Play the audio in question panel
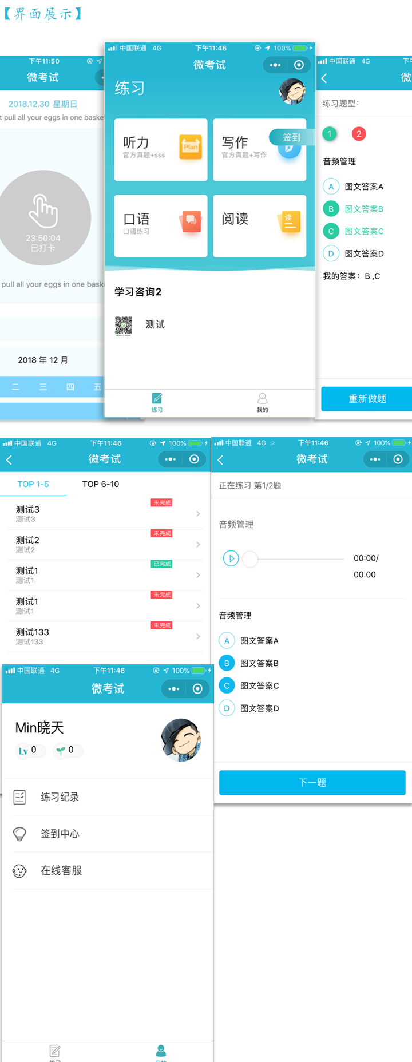This screenshot has width=412, height=1062. point(231,558)
